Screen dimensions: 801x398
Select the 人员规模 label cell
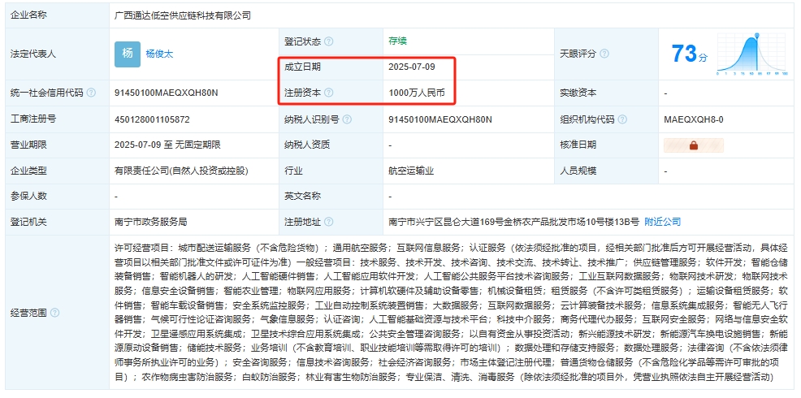click(x=606, y=171)
